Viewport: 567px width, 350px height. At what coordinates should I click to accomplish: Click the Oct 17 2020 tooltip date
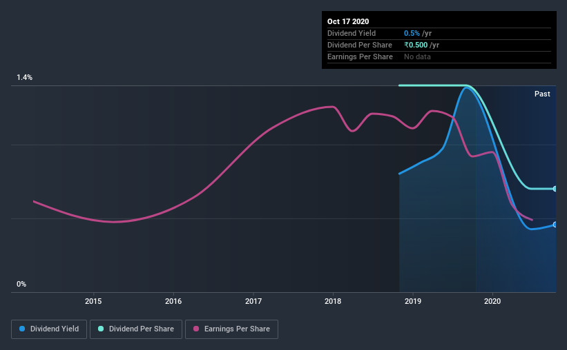tap(348, 21)
